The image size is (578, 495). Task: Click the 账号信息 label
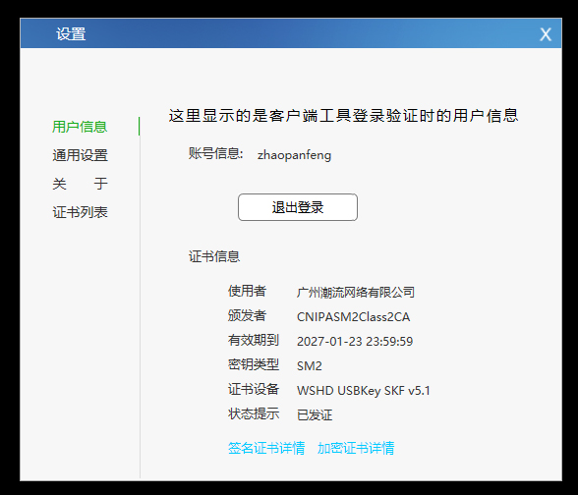coord(215,153)
